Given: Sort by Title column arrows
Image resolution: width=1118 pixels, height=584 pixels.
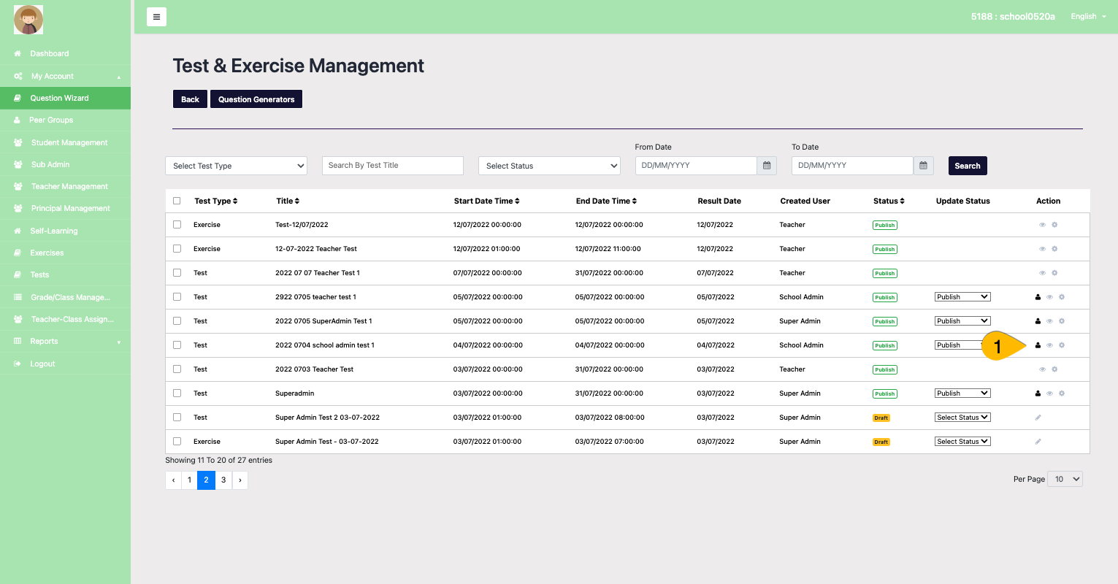Looking at the screenshot, I should [x=297, y=201].
